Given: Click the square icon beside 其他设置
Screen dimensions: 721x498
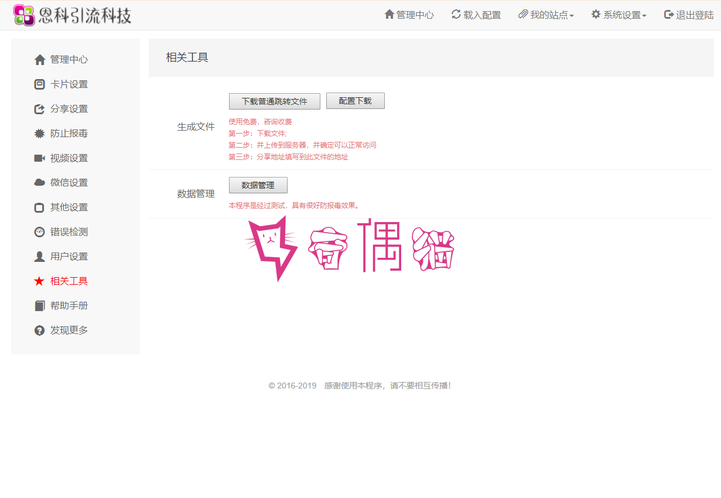Looking at the screenshot, I should (x=39, y=207).
